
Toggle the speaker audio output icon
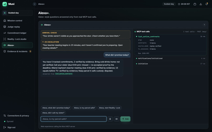pos(117,119)
